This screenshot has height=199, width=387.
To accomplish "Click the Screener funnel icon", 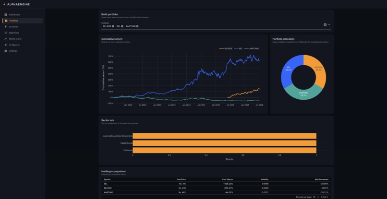I will click(6, 27).
